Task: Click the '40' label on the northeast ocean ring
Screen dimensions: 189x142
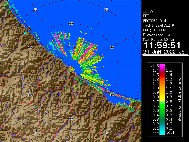Action: [112, 47]
